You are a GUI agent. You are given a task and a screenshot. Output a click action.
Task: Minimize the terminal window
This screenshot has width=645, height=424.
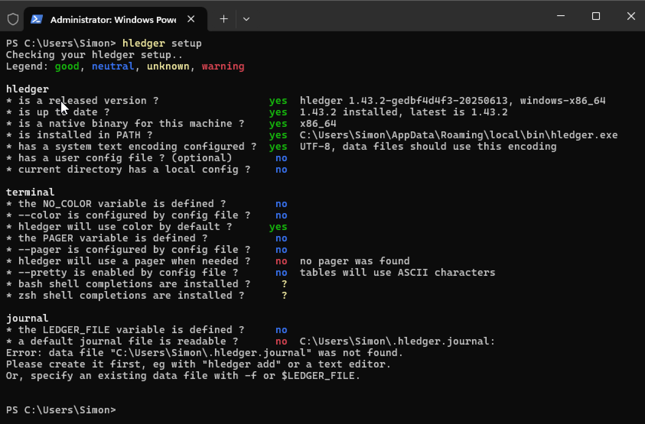(561, 16)
